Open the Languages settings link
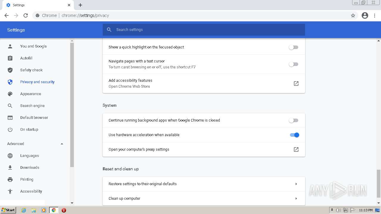The width and height of the screenshot is (381, 214). 29,156
